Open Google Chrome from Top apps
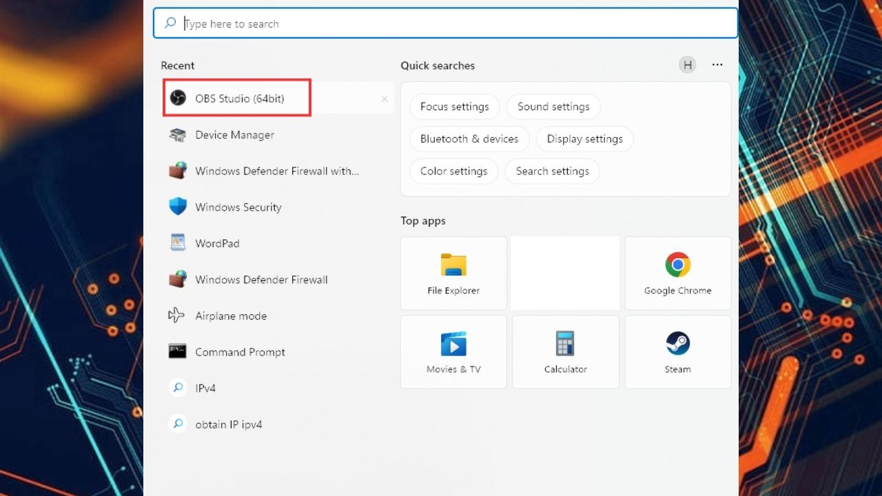 (677, 273)
